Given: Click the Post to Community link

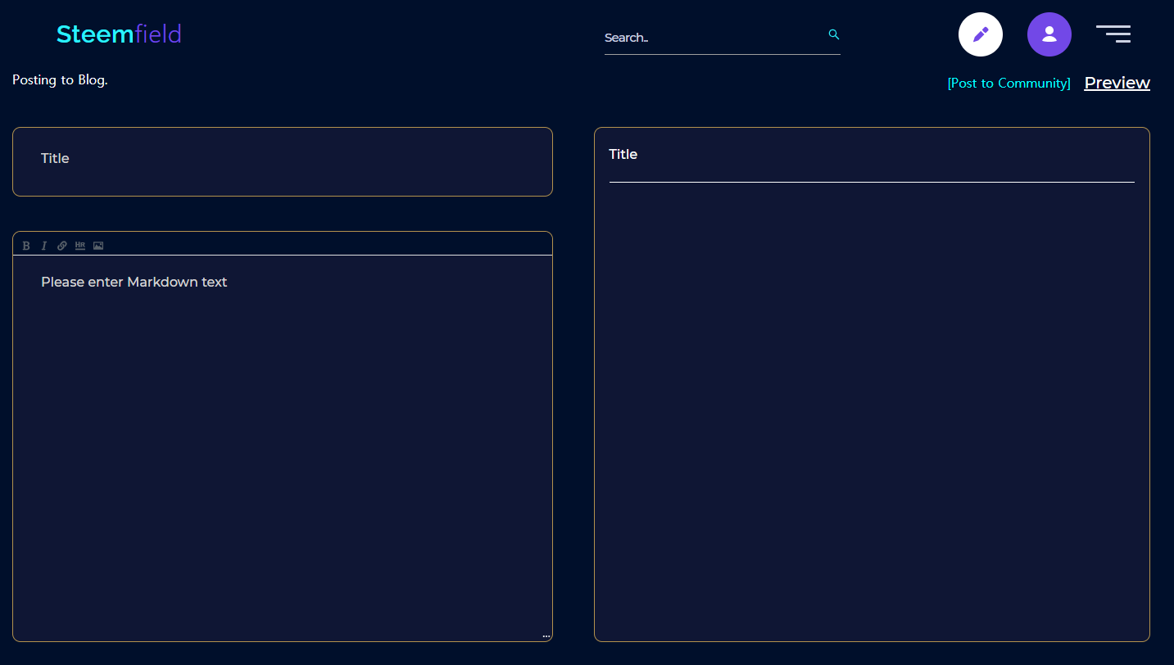Looking at the screenshot, I should pyautogui.click(x=1009, y=84).
